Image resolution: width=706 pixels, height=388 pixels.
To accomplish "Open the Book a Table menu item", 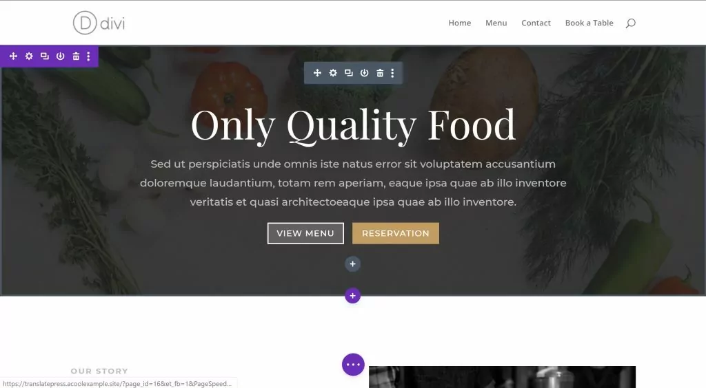I will click(589, 23).
